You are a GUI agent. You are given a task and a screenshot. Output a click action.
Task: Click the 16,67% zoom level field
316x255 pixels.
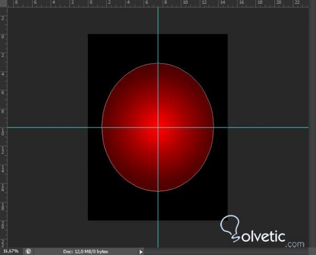coord(11,251)
